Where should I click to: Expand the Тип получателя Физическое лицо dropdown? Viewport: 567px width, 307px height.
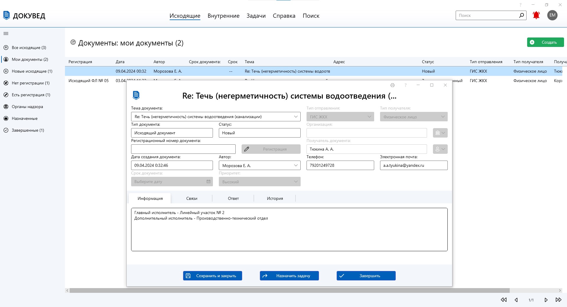click(443, 117)
